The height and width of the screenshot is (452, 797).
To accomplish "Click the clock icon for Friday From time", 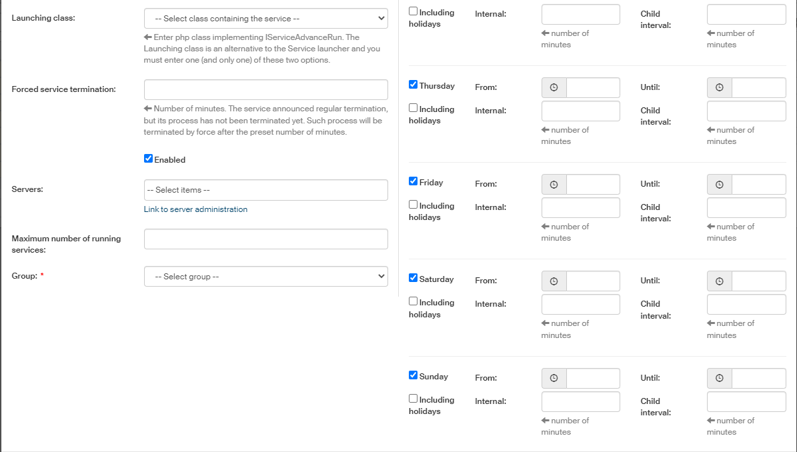I will click(x=554, y=185).
